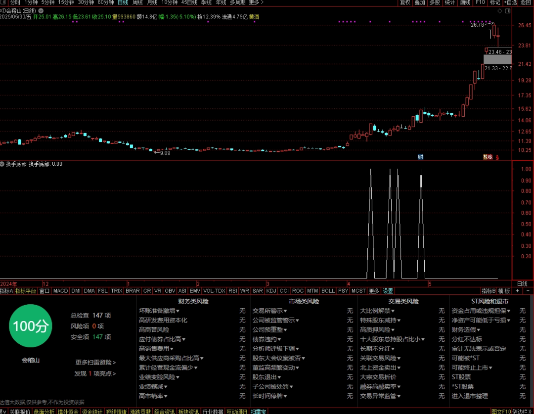Viewport: 534px width, 414px height.
Task: Switch to 行业数据 bottom tab
Action: coord(213,411)
